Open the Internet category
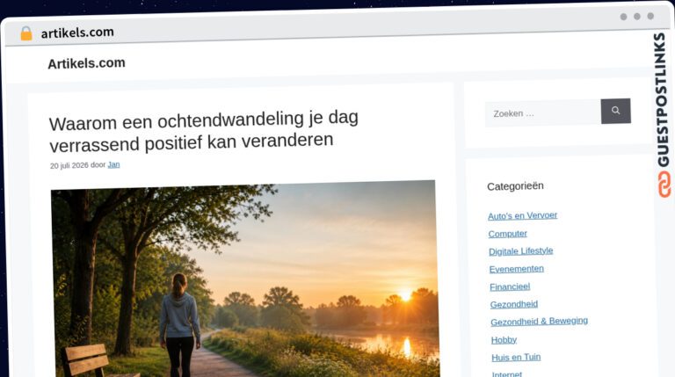675x377 pixels. (x=506, y=374)
